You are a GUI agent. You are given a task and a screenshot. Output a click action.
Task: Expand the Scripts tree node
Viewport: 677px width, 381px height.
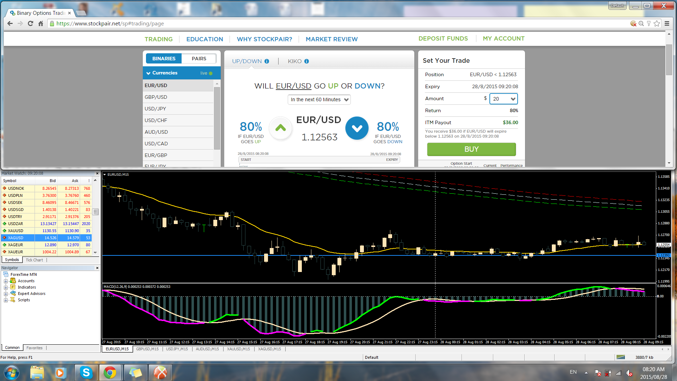click(x=6, y=300)
